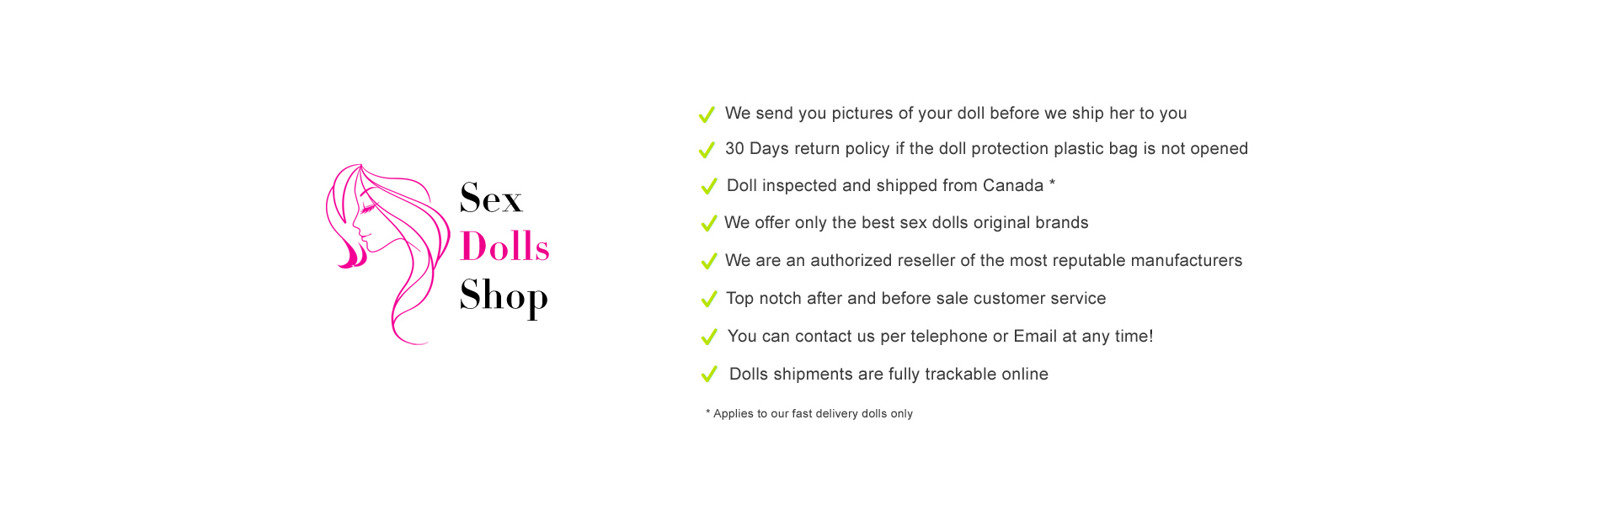Click the checkmark next to '30 Days return policy'
Image resolution: width=1617 pixels, height=505 pixels.
pyautogui.click(x=707, y=150)
